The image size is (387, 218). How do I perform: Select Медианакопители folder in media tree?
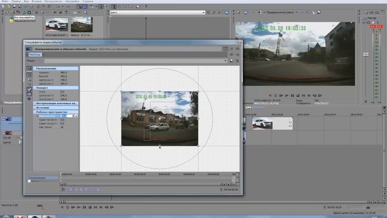click(25, 21)
